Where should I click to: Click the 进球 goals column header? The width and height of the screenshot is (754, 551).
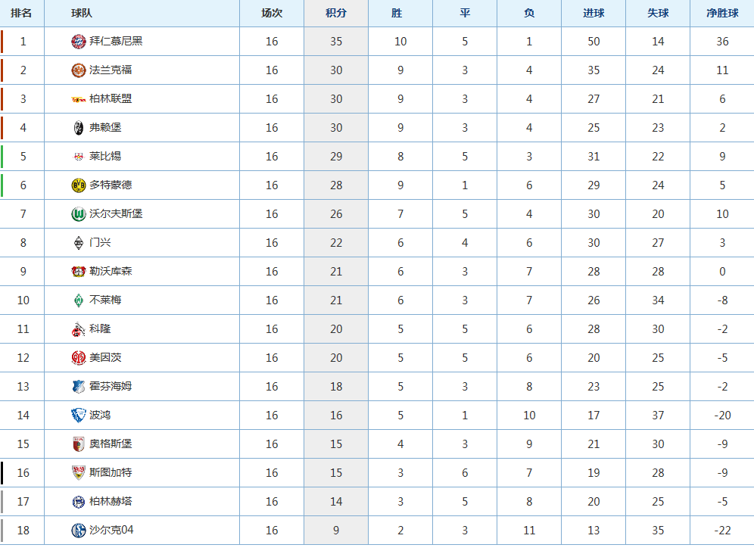click(594, 13)
